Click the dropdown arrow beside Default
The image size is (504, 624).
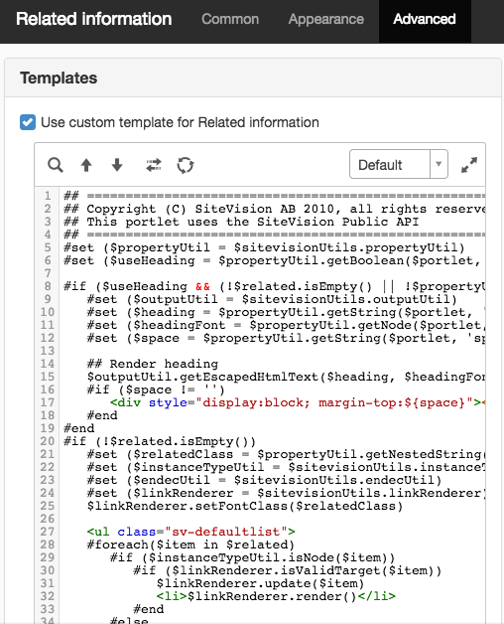coord(439,164)
